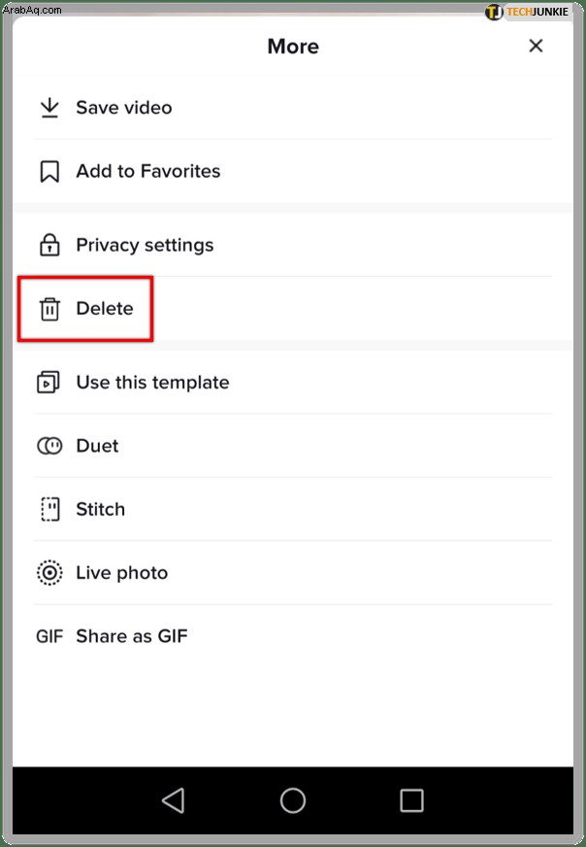Tap the trash can Delete icon
586x847 pixels.
(x=49, y=309)
